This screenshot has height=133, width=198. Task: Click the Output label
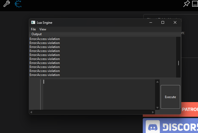(37, 34)
